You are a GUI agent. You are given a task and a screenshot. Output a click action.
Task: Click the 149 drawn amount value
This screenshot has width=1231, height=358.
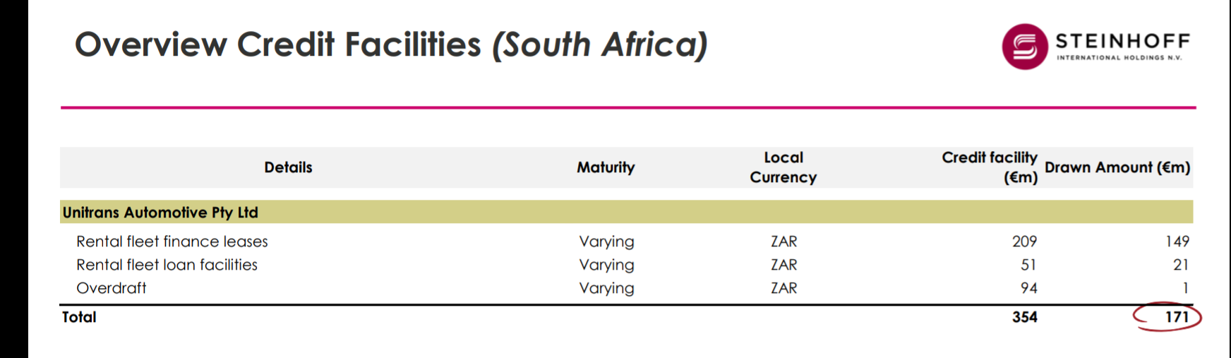click(1177, 241)
